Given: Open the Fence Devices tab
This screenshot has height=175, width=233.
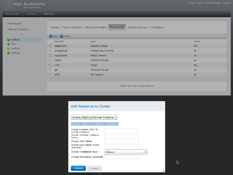Looking at the screenshot, I should (x=72, y=27).
